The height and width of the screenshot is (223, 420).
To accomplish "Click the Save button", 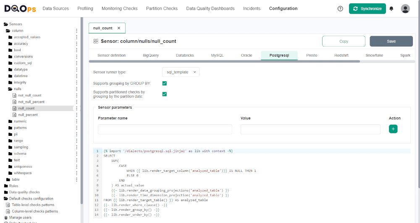I will [x=391, y=41].
